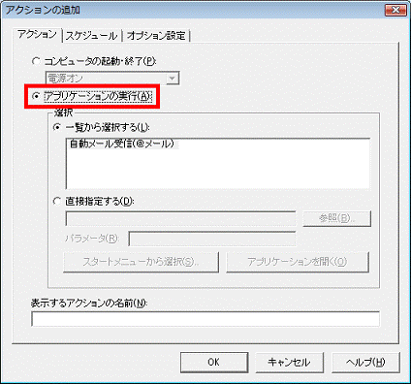Switch to the アクション tab
The image size is (411, 384).
point(37,35)
